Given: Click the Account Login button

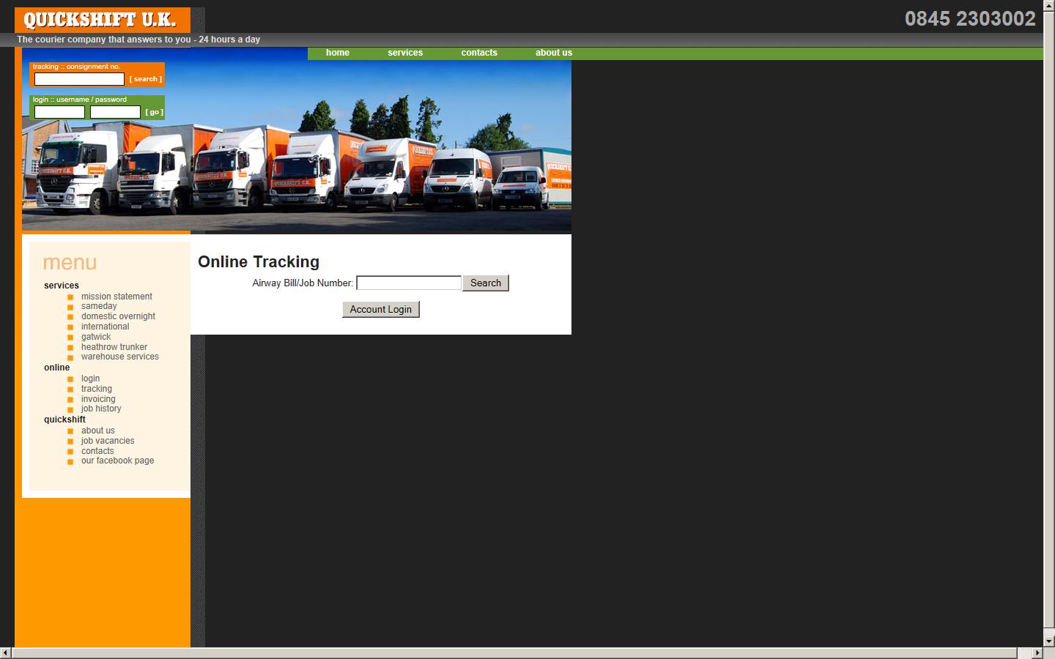Looking at the screenshot, I should click(381, 309).
